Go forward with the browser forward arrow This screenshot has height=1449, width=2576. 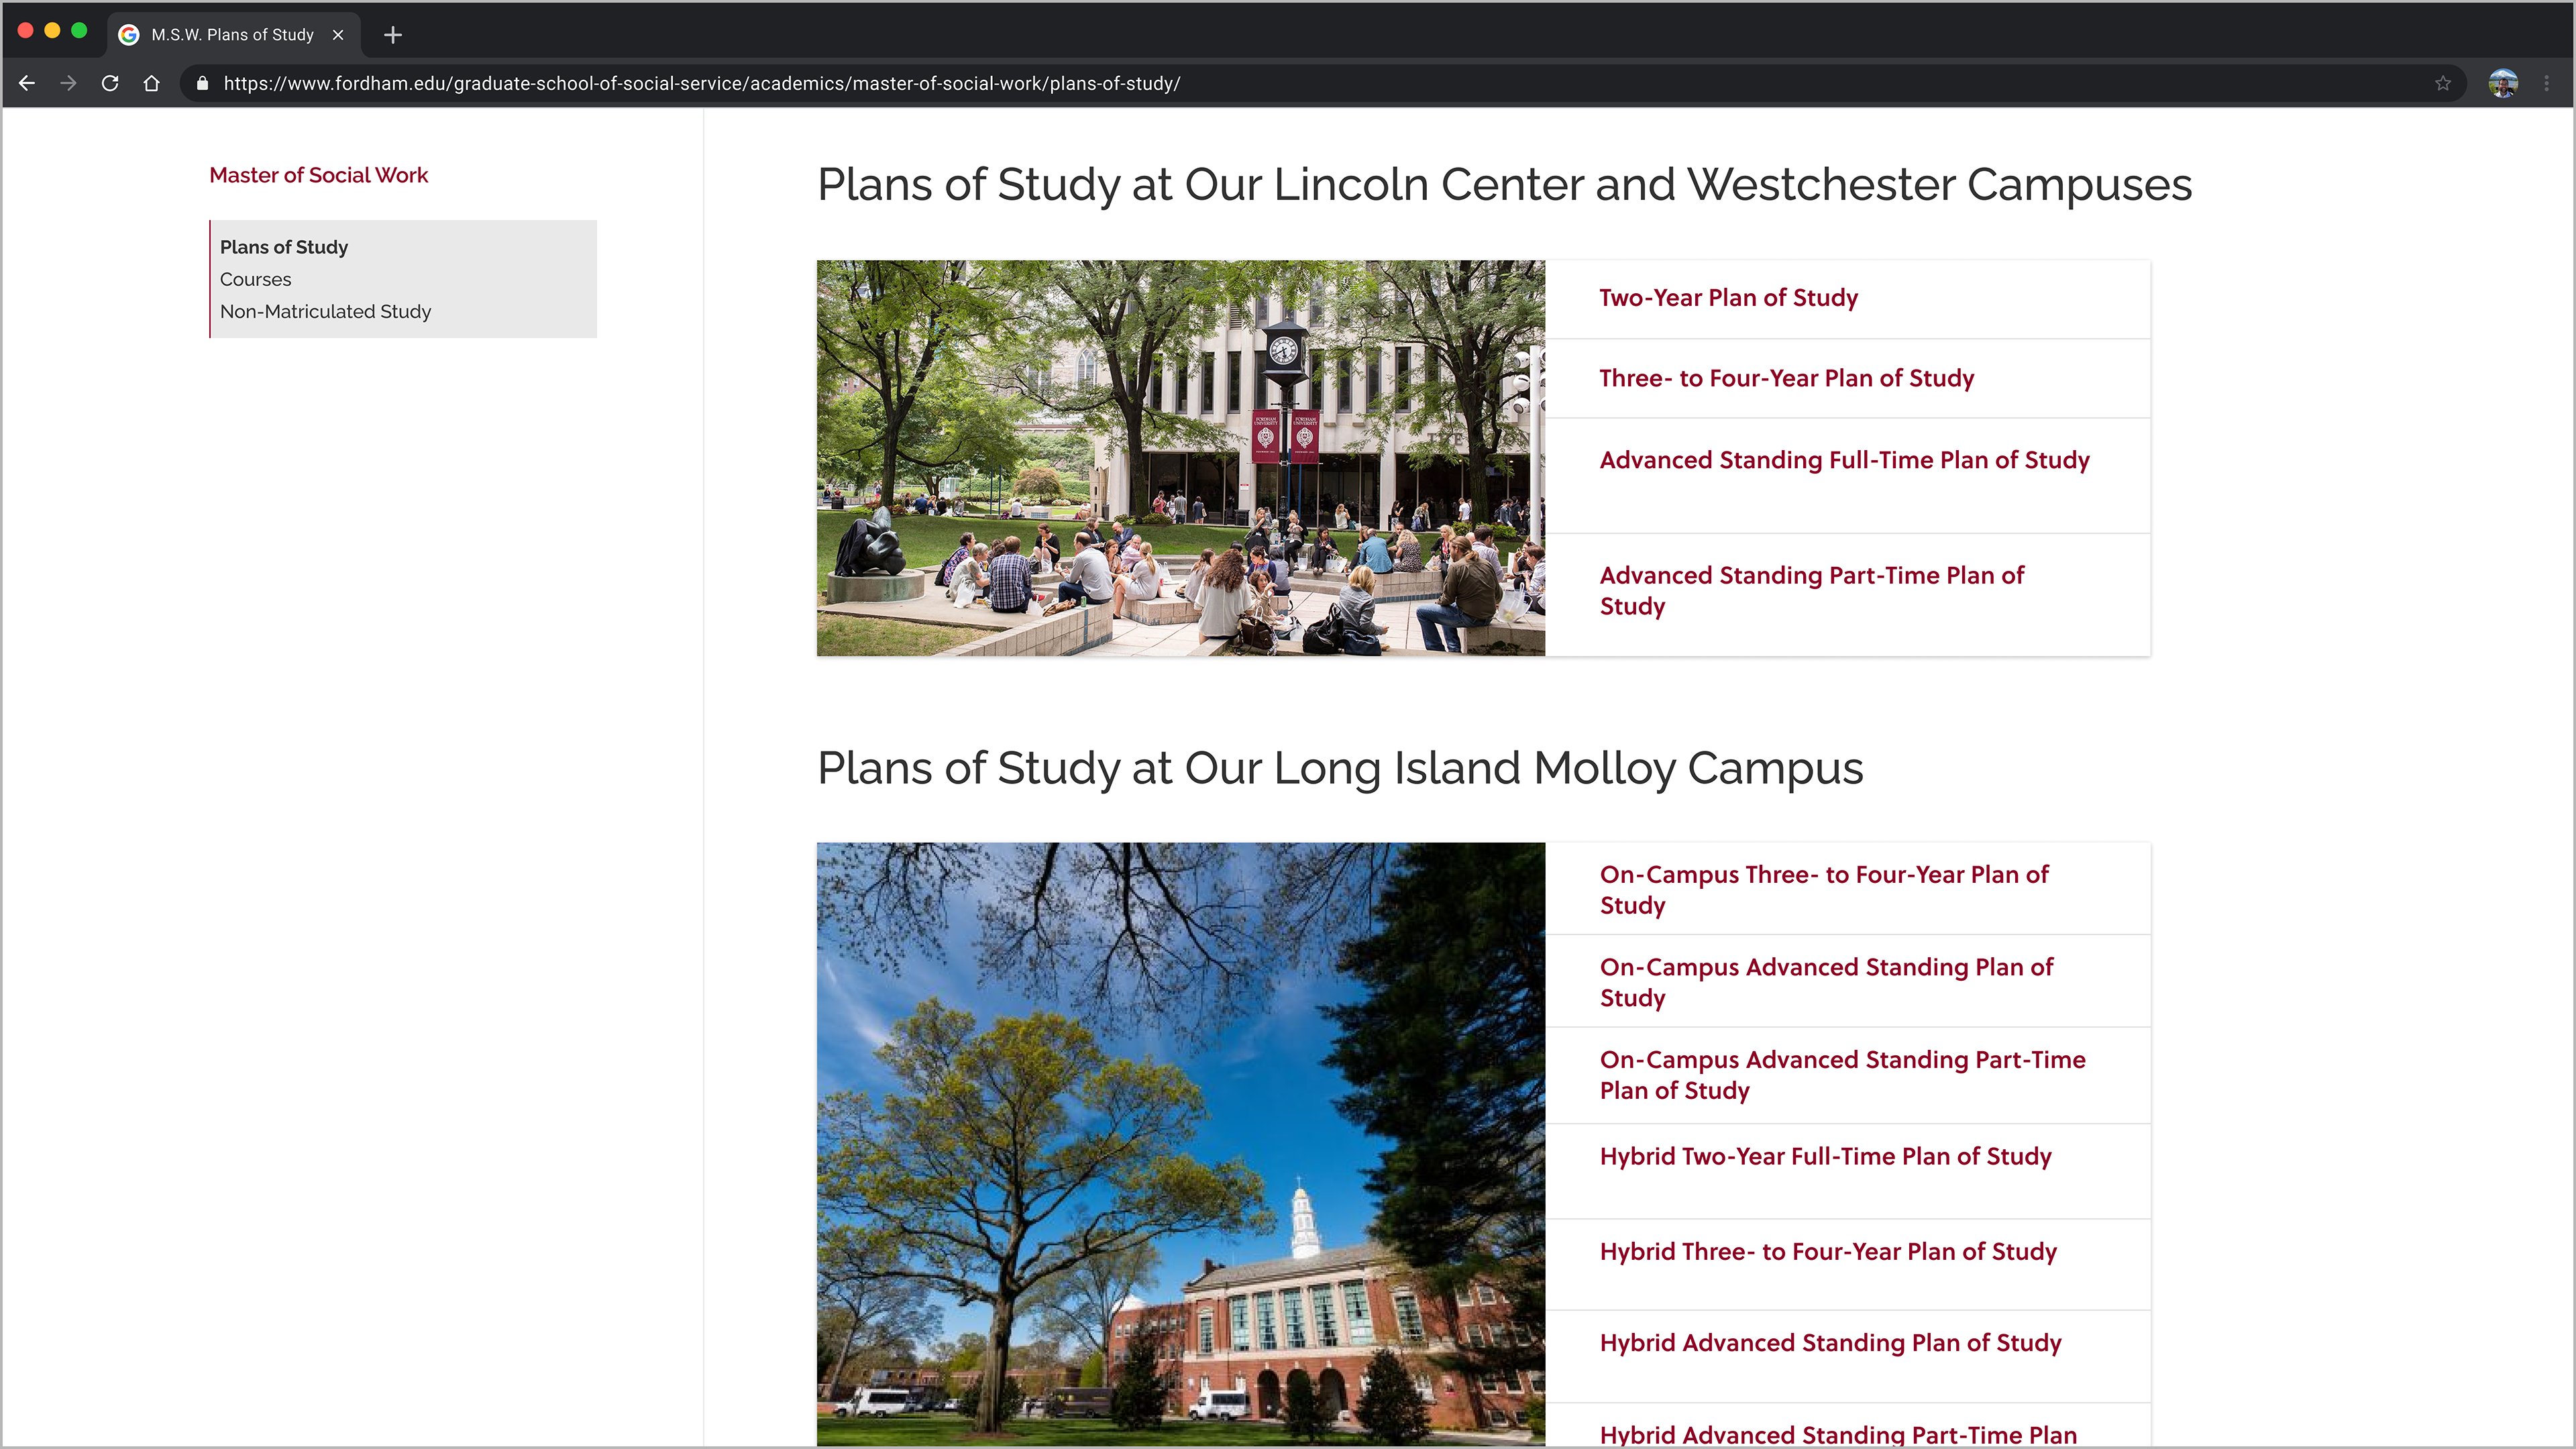click(x=68, y=84)
